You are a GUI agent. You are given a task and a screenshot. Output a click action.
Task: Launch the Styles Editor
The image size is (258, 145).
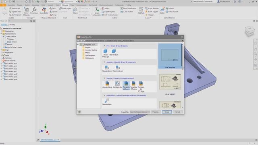pyautogui.click(x=44, y=11)
